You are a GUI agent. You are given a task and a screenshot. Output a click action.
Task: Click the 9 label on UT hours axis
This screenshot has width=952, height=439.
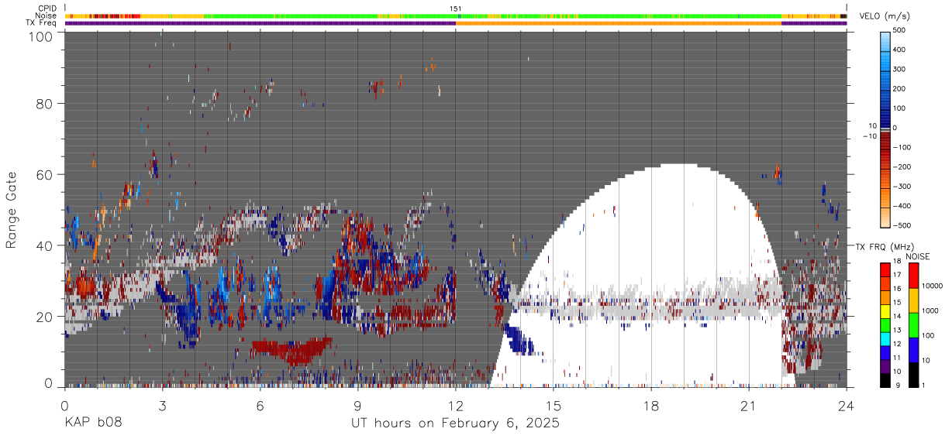click(x=358, y=404)
